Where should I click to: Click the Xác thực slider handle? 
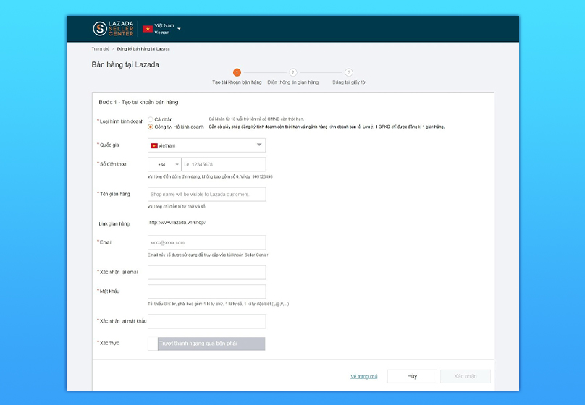(x=153, y=344)
